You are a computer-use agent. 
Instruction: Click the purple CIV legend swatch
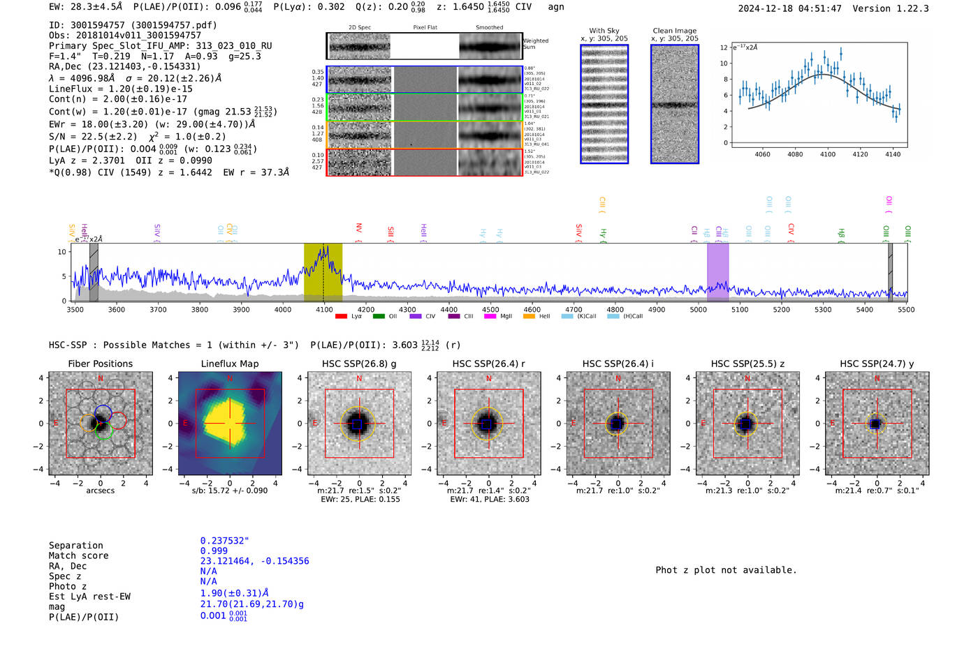pos(416,317)
